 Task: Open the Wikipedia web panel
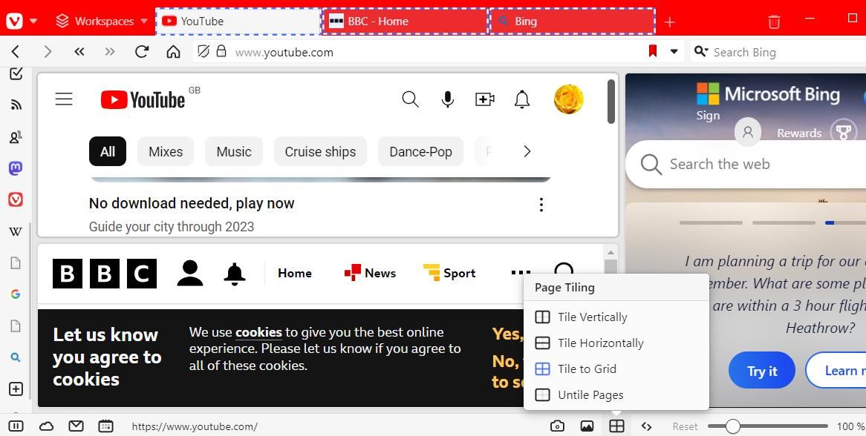(x=16, y=231)
